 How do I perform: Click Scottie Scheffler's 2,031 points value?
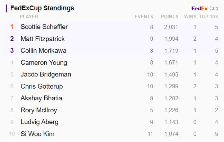[x=171, y=27]
